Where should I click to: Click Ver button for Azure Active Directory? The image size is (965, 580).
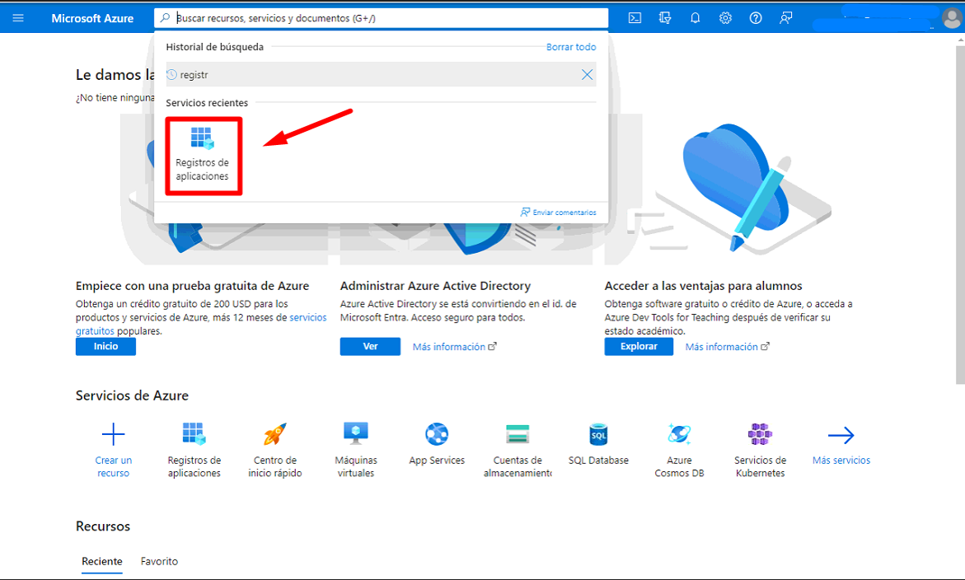[x=370, y=346]
